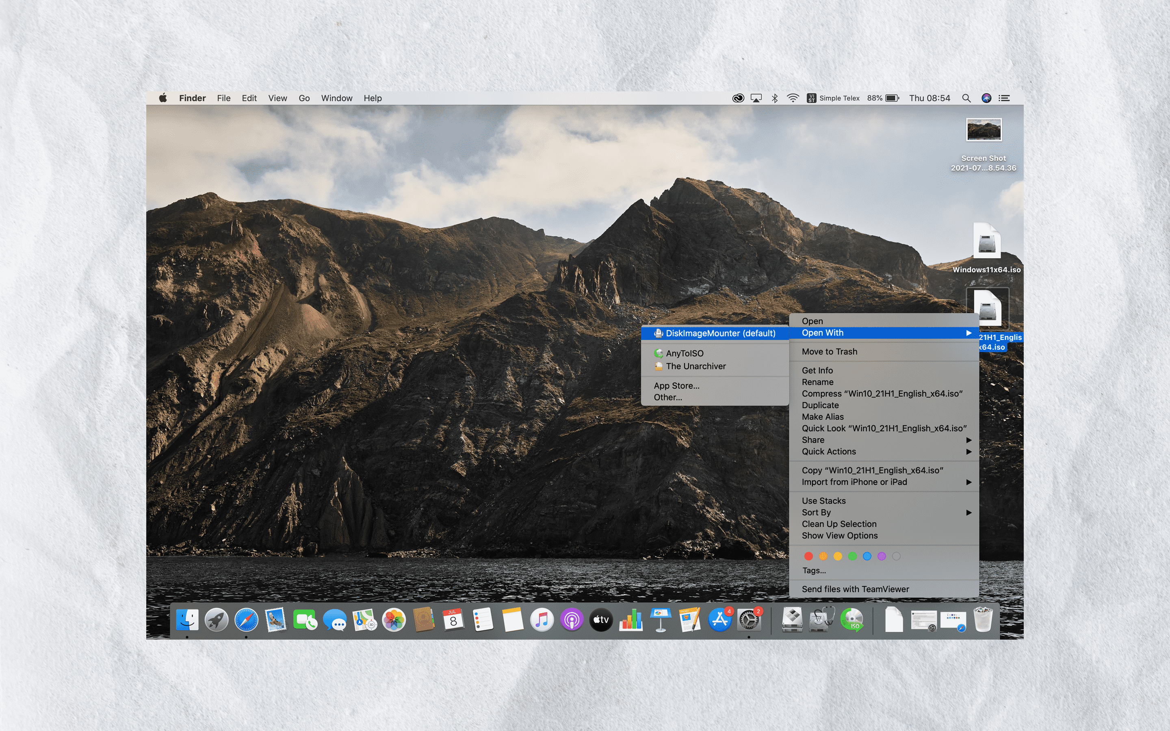Apply the blue tag color
This screenshot has height=731, width=1170.
coord(868,556)
